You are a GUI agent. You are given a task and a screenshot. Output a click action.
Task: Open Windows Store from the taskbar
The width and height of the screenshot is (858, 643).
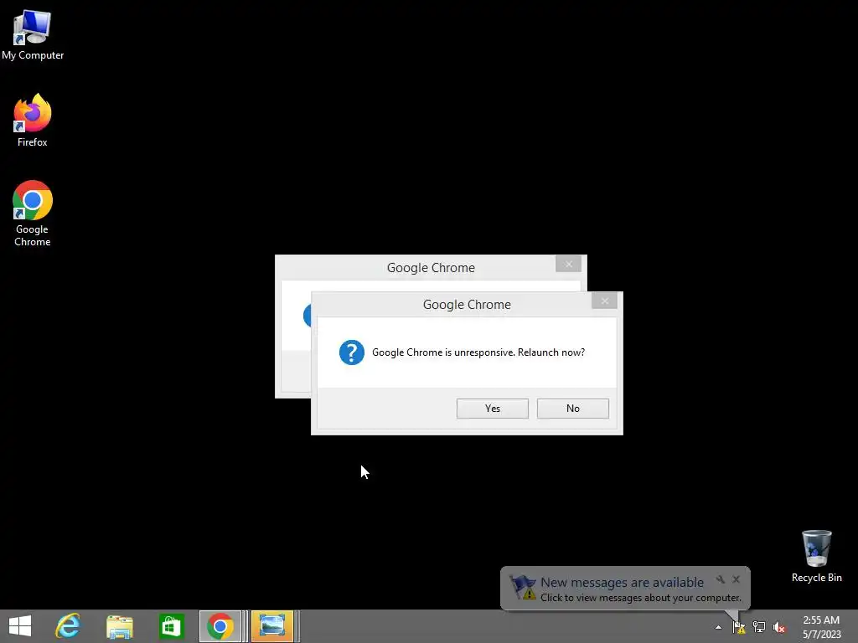(171, 626)
